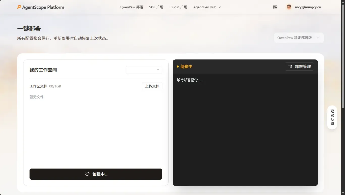Click the mcy@mingcy.cn account name
Viewport: 345px width, 195px height.
point(308,7)
